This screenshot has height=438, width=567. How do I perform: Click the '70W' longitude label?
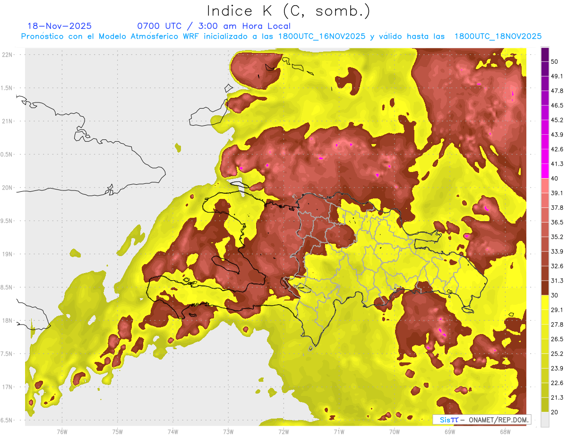click(x=394, y=431)
